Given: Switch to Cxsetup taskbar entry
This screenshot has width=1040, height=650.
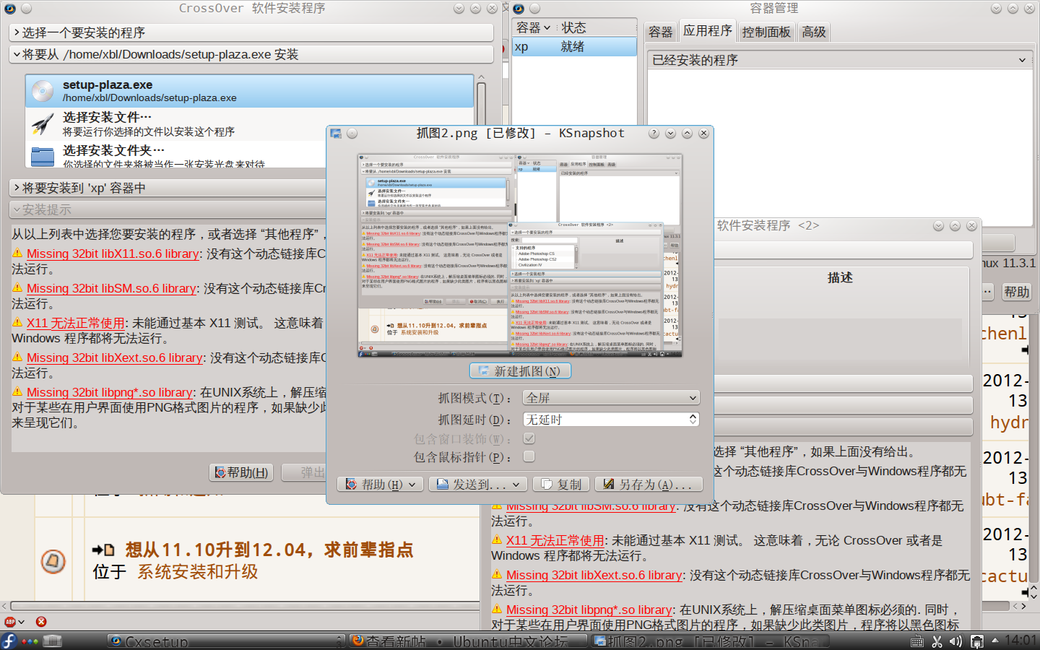Looking at the screenshot, I should 226,641.
